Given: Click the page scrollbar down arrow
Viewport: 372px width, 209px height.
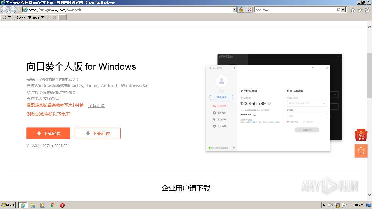Looking at the screenshot, I should coord(369,195).
